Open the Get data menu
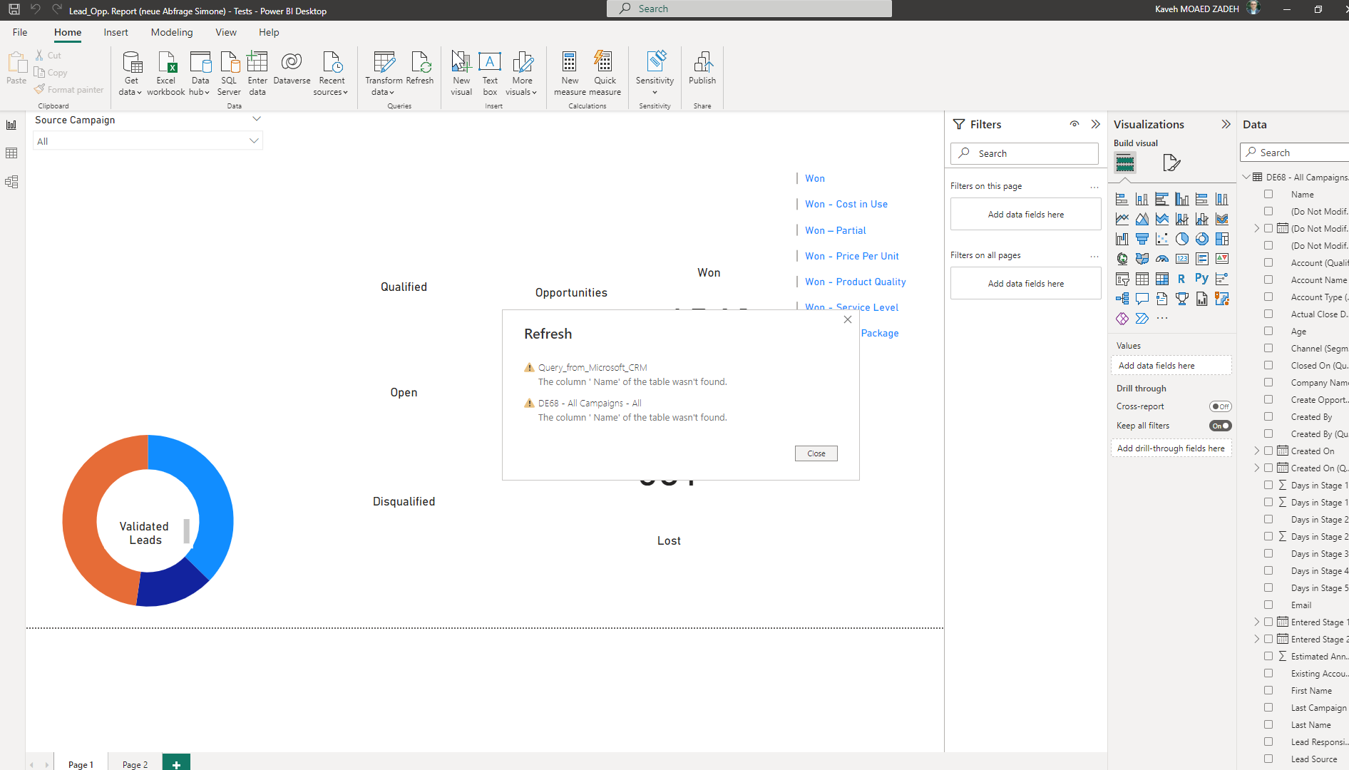The height and width of the screenshot is (770, 1349). (131, 73)
